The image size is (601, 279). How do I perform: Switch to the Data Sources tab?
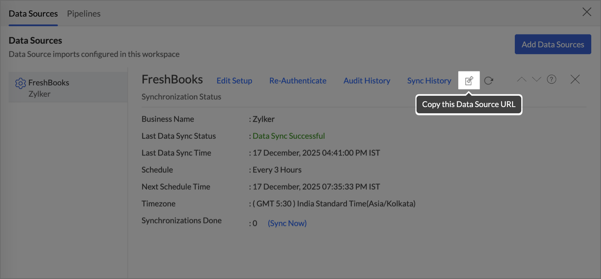(x=33, y=13)
